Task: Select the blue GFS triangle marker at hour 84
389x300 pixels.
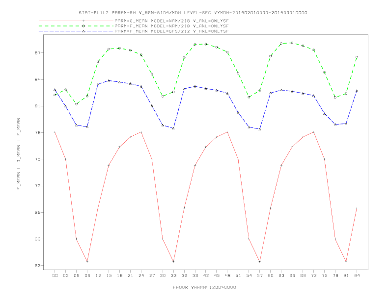Action: coord(357,91)
